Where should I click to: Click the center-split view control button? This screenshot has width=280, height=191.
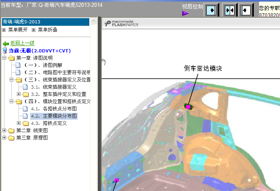point(230,10)
